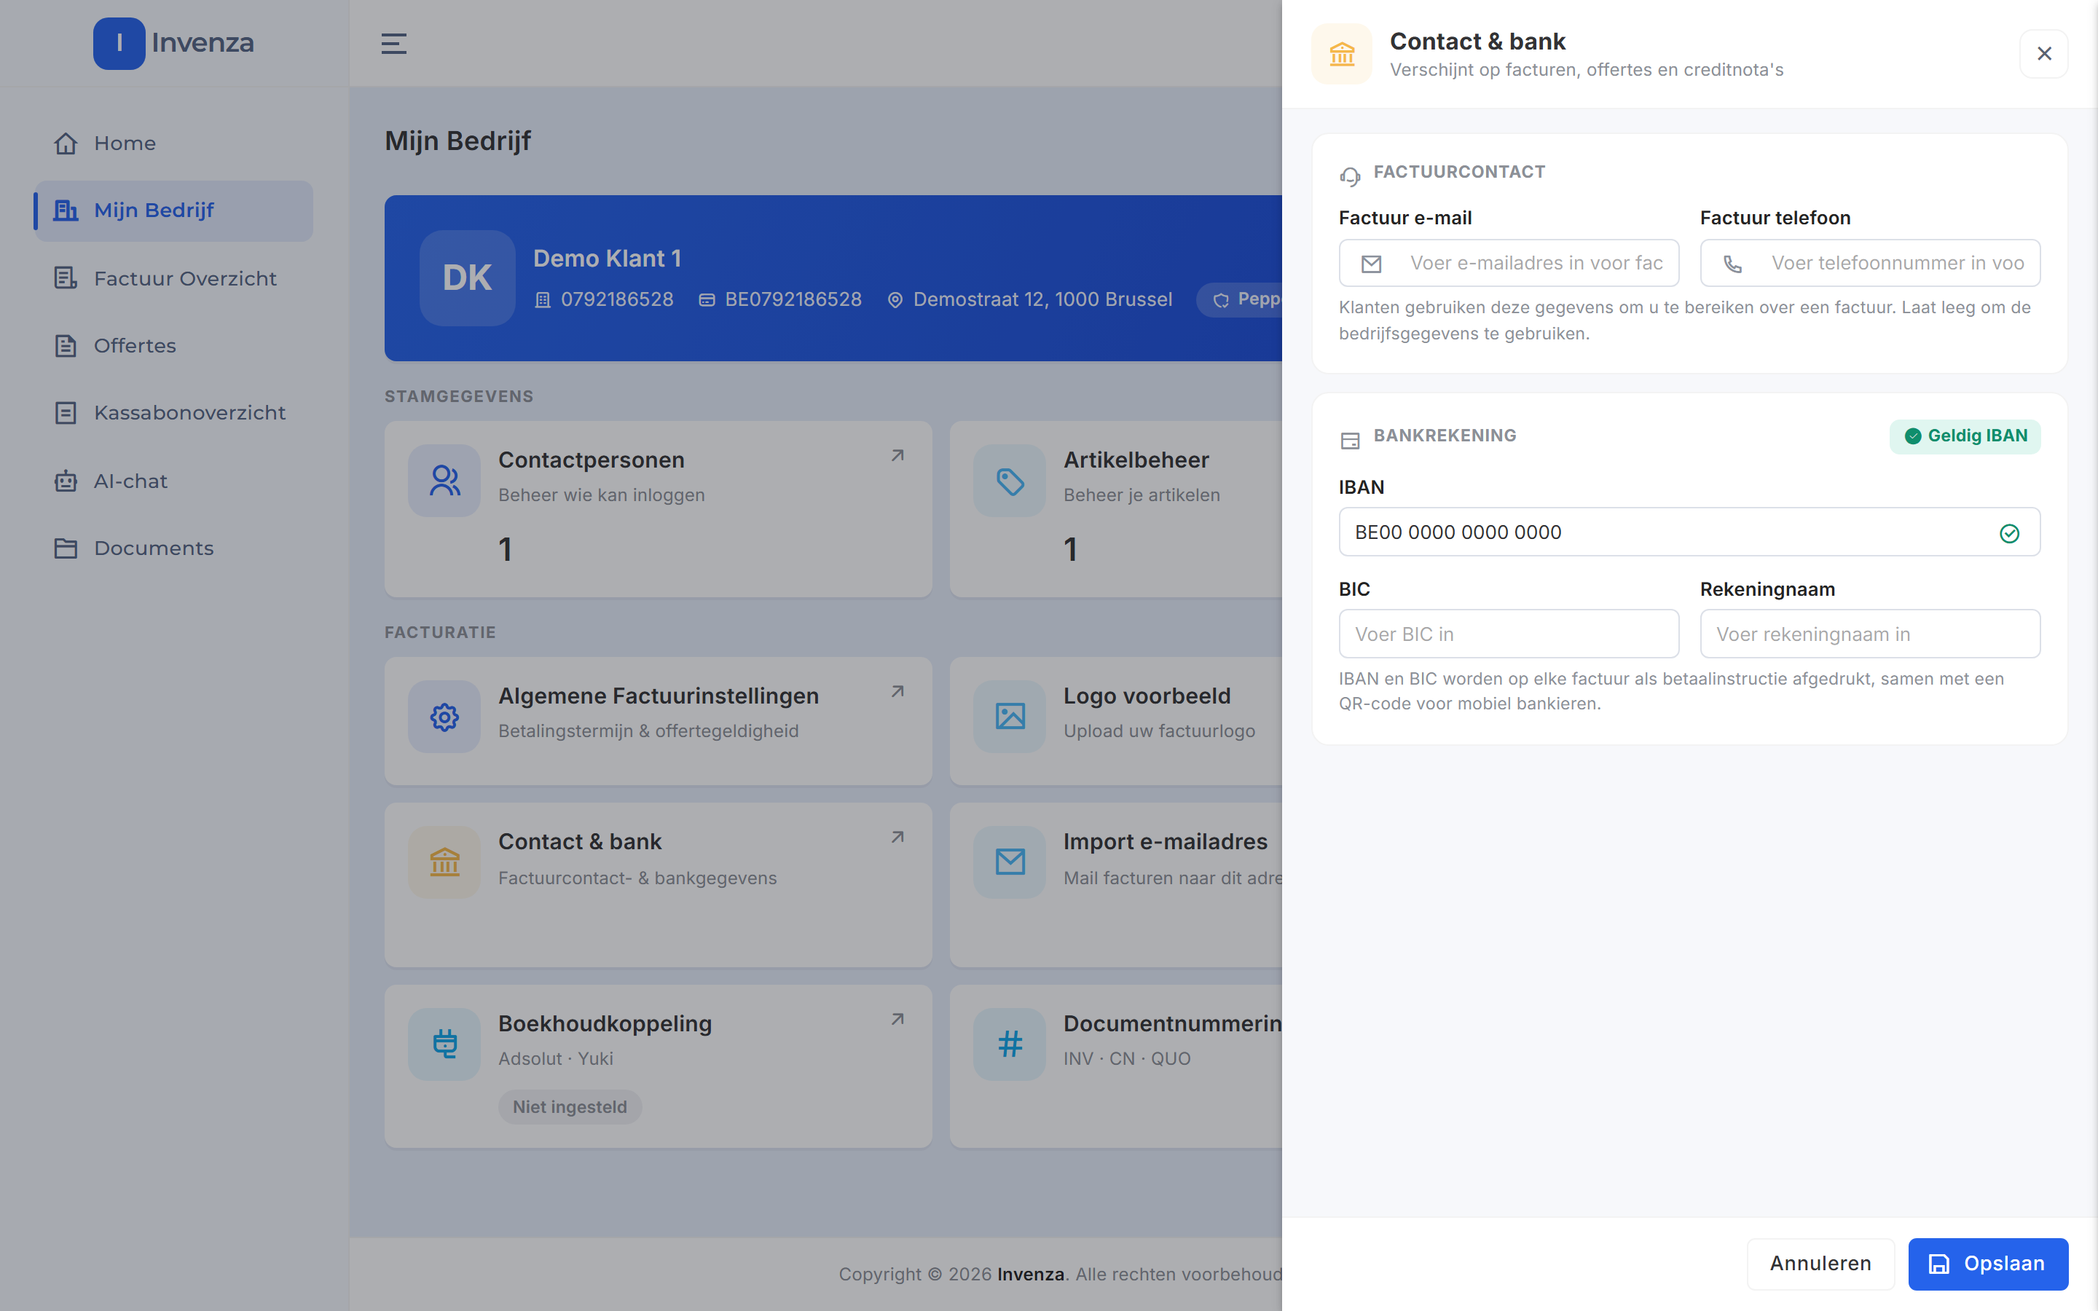
Task: Click the company address Demostraat 12
Action: pos(1042,300)
